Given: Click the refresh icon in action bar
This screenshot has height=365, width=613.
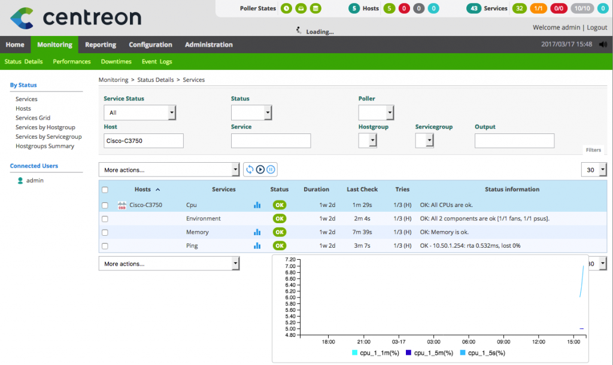Looking at the screenshot, I should (250, 169).
